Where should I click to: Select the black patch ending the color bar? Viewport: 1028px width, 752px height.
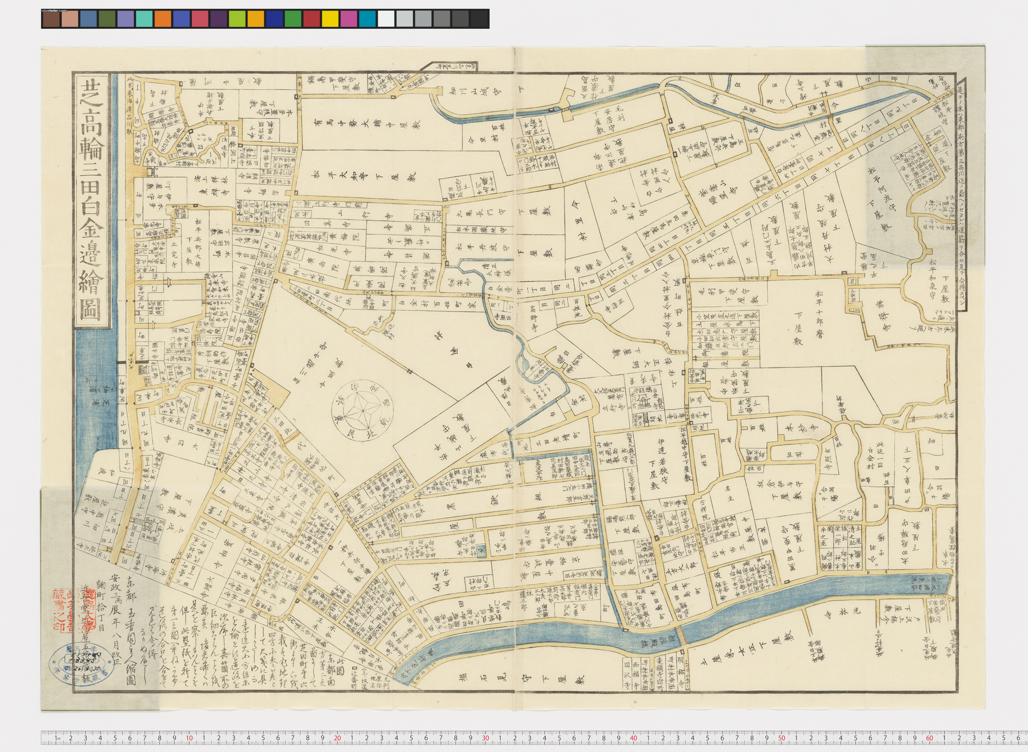(479, 19)
